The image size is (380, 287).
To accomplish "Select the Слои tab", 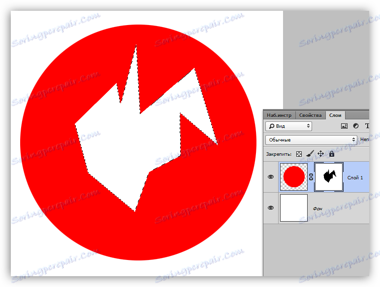I will [335, 115].
